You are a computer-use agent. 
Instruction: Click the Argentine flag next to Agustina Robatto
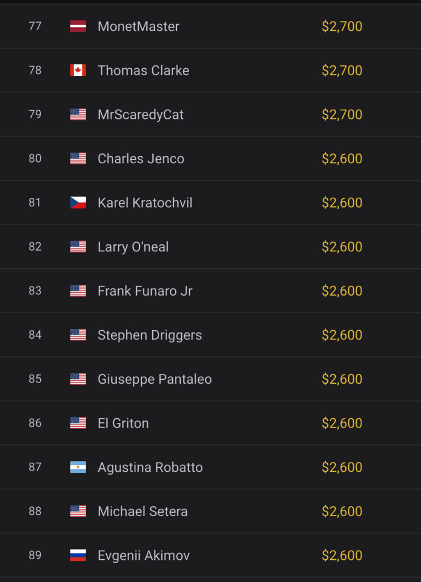pos(78,467)
